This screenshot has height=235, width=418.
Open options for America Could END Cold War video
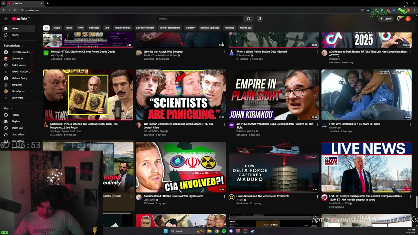(225, 196)
